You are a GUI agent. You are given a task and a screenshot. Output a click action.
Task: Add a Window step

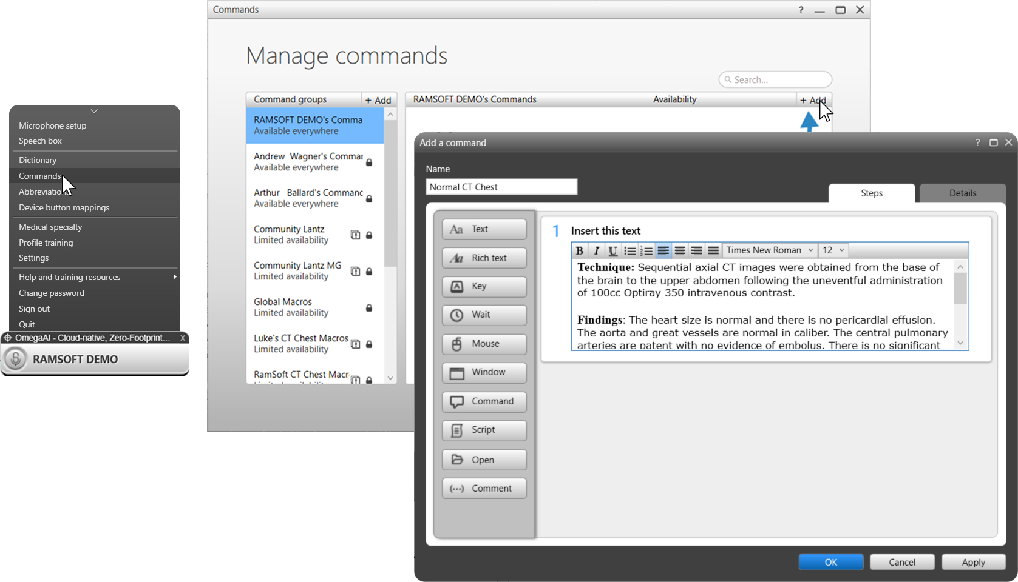coord(484,372)
